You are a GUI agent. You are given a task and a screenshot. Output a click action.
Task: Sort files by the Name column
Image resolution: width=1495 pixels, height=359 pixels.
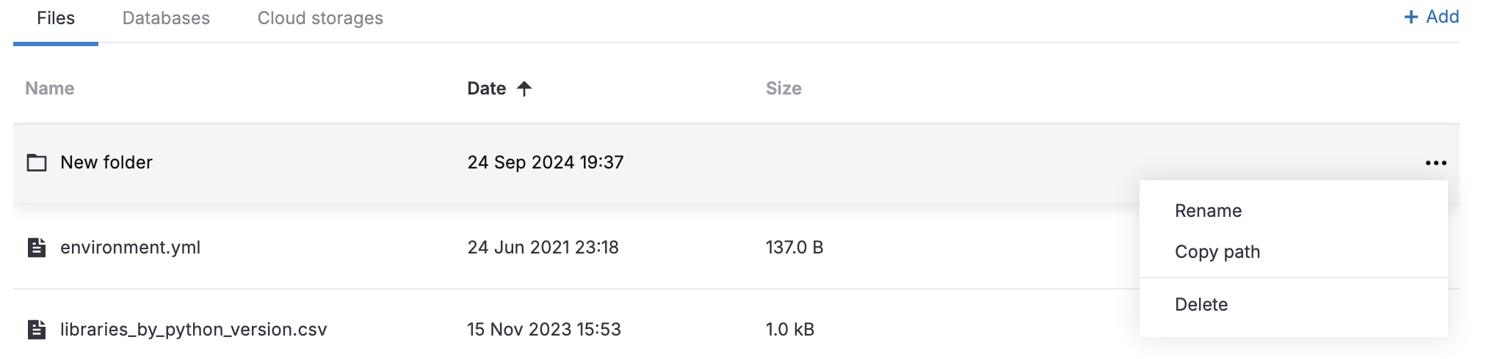click(x=50, y=89)
